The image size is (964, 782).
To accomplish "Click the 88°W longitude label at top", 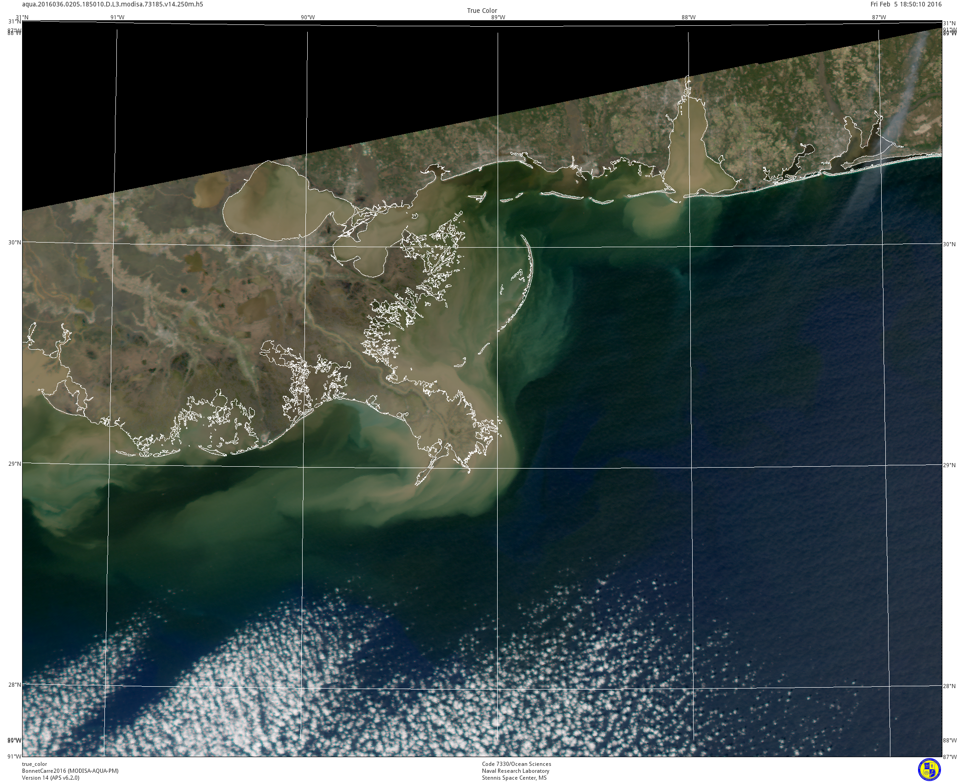I will pyautogui.click(x=688, y=17).
